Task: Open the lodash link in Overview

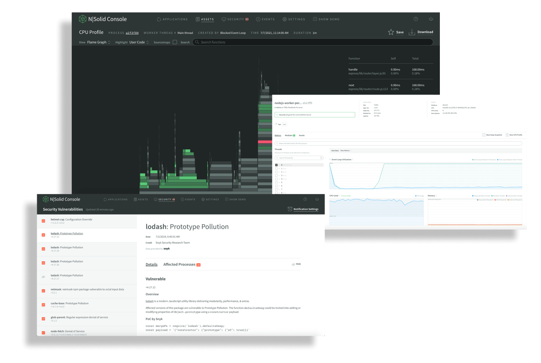Action: click(x=149, y=301)
